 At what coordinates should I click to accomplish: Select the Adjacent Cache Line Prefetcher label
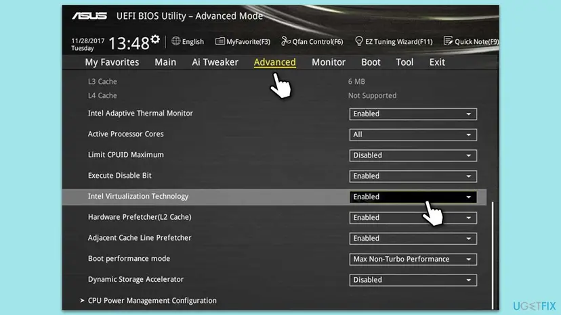(x=140, y=237)
